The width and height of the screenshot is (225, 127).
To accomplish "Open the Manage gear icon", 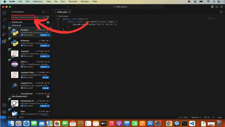I will click(x=4, y=112).
